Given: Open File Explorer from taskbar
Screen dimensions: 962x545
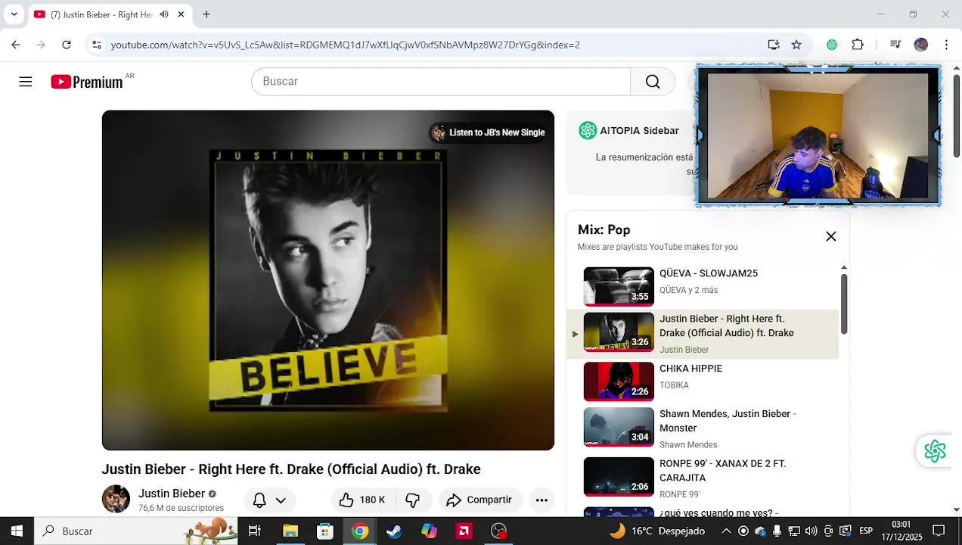Looking at the screenshot, I should pyautogui.click(x=290, y=531).
